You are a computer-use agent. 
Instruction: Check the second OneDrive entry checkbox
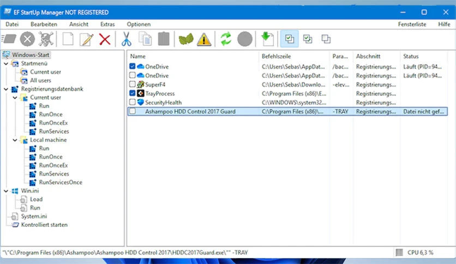pos(133,75)
